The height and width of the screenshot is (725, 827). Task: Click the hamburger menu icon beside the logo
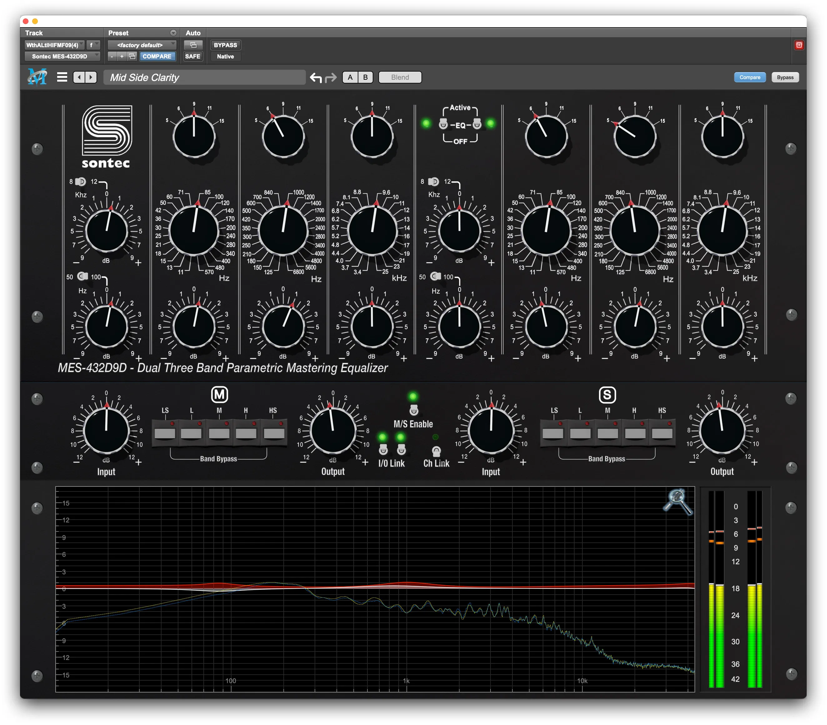(x=62, y=77)
